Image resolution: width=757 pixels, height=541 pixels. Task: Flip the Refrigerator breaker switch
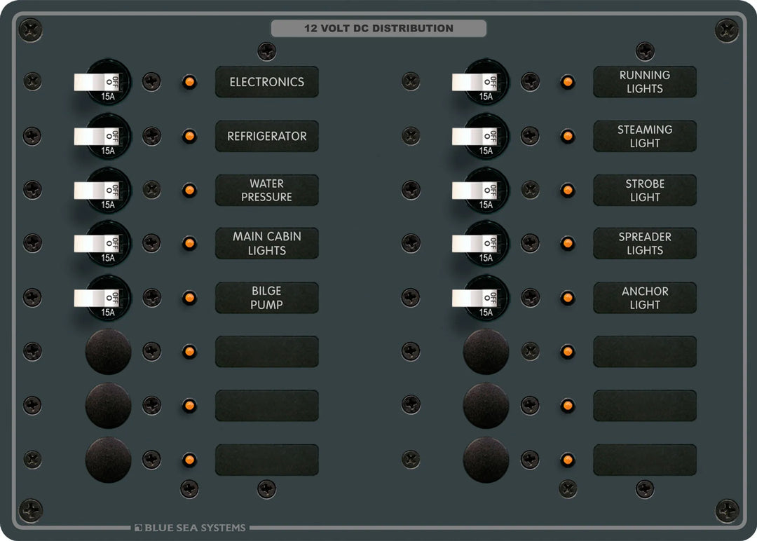(x=97, y=136)
